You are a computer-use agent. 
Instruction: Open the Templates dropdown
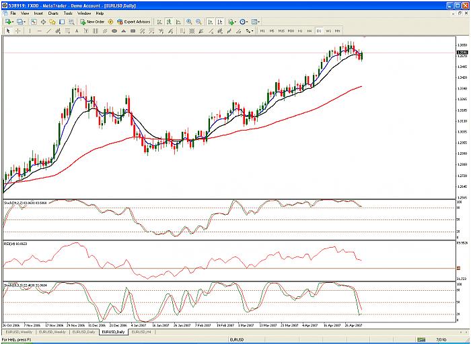(255, 22)
